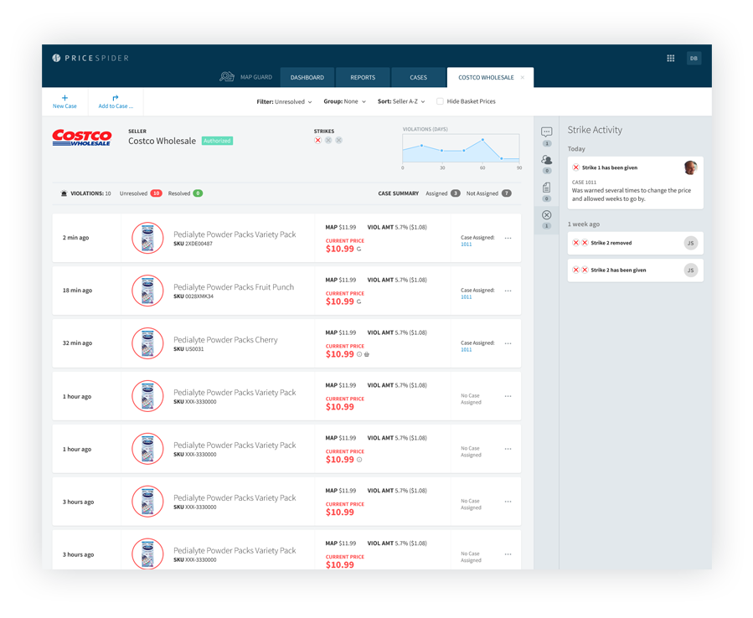Click basket icon in Cherry row
Viewport: 753px width, 618px height.
(367, 354)
